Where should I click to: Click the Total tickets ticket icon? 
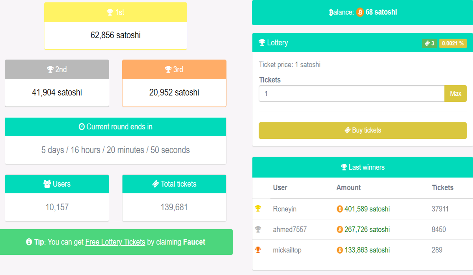tap(155, 184)
